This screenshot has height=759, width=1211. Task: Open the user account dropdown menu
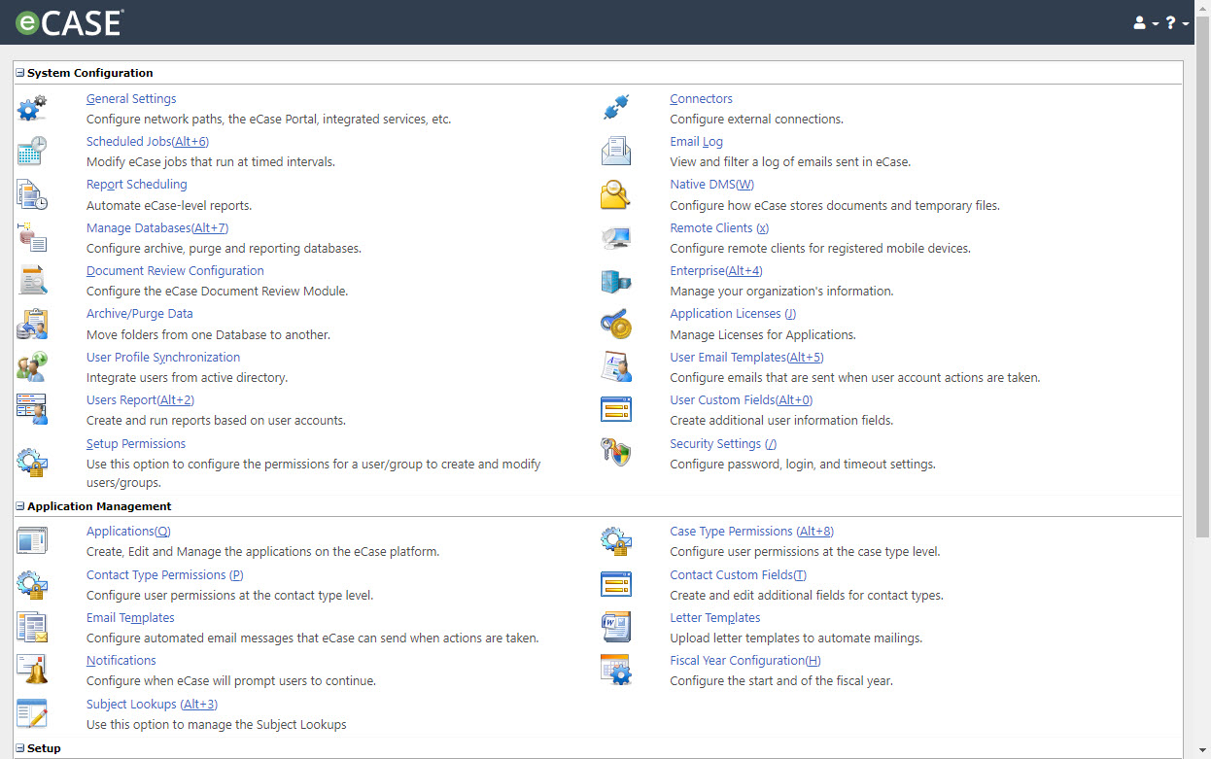pos(1145,22)
